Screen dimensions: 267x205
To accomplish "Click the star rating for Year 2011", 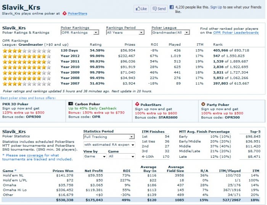I will 27,61.
